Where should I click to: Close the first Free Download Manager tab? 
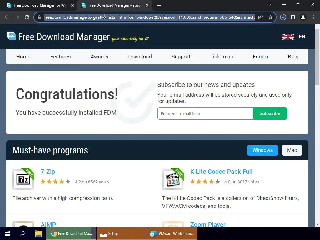72,6
